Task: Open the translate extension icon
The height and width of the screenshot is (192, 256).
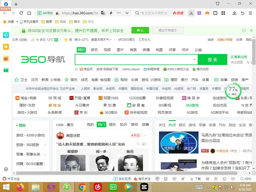Action: 199,13
